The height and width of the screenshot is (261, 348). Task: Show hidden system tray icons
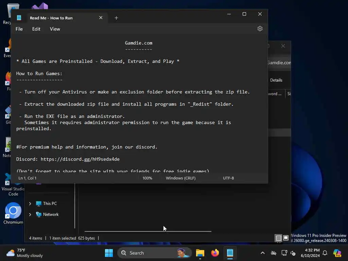click(263, 253)
